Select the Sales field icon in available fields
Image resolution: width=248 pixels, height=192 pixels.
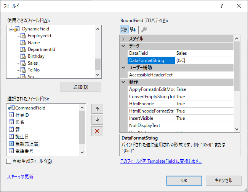(x=23, y=63)
